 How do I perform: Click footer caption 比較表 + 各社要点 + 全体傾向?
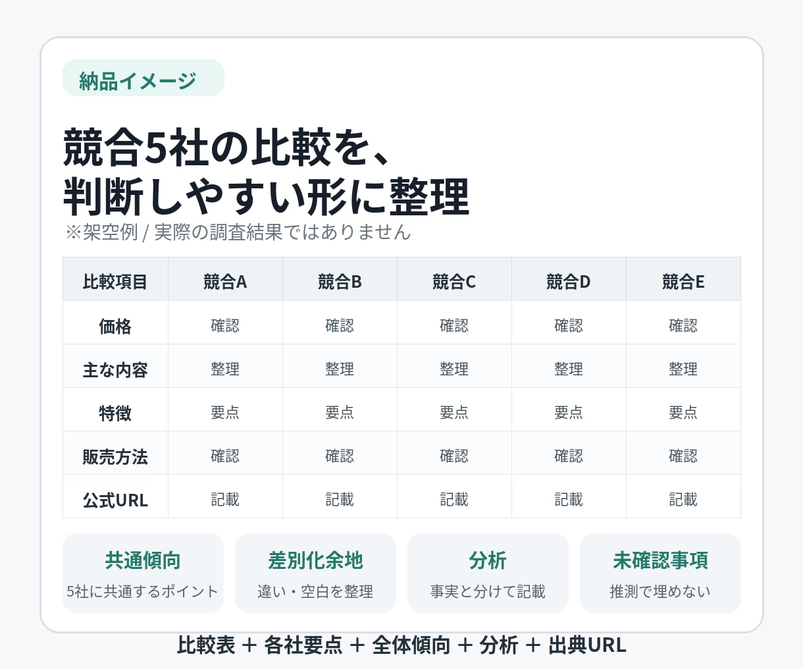pyautogui.click(x=314, y=645)
